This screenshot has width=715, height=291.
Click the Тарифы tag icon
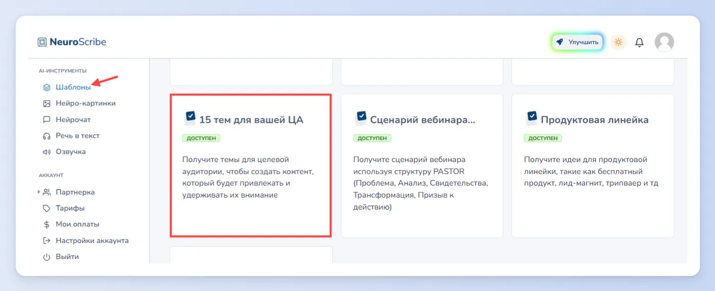point(46,208)
